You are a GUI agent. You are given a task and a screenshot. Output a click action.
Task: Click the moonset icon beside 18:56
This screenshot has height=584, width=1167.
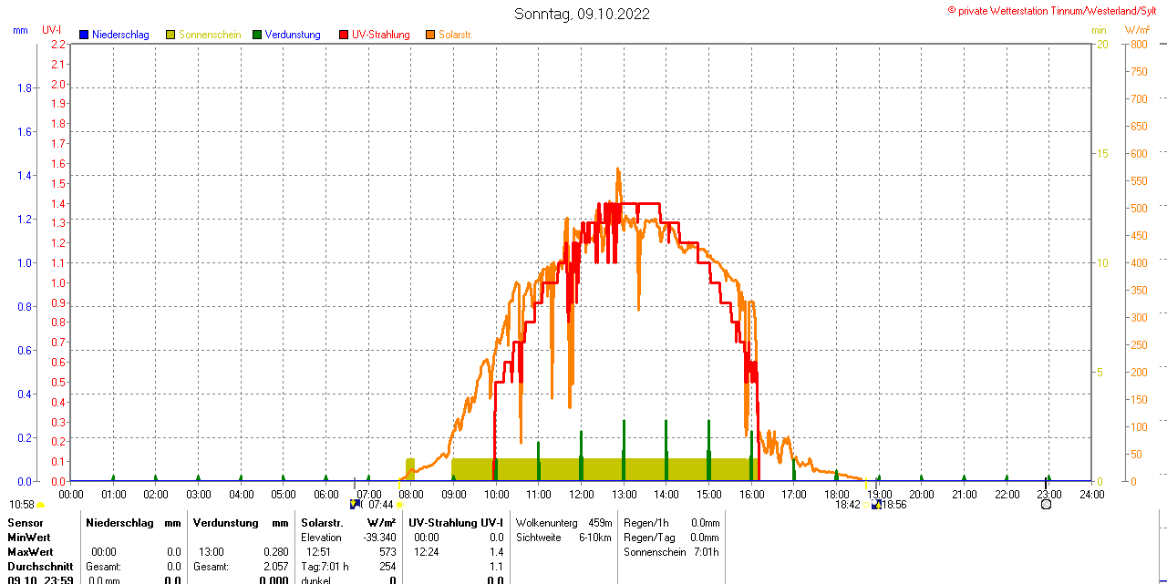(876, 504)
